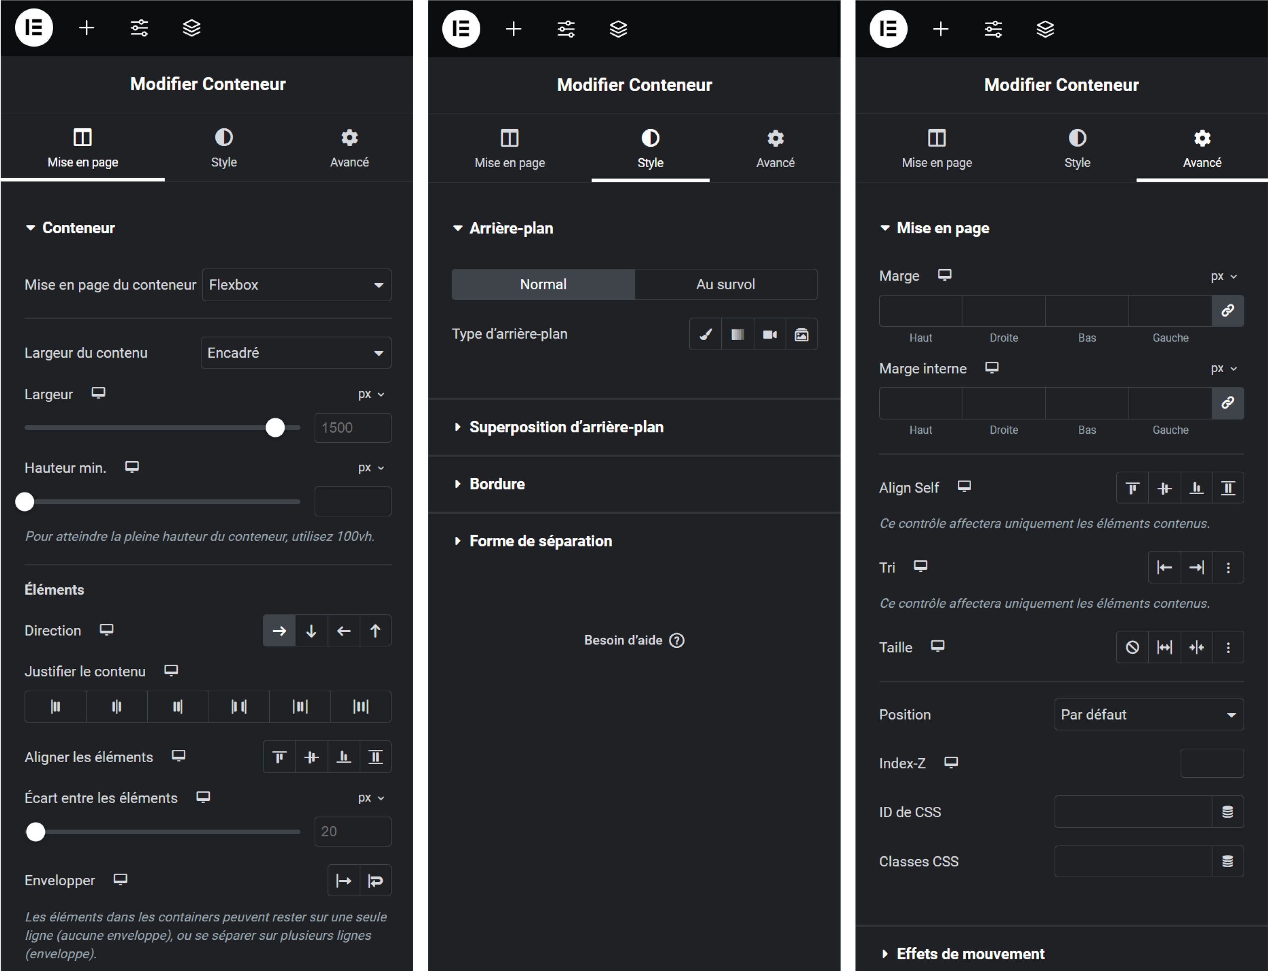Viewport: 1268px width, 971px height.
Task: Stretch elements in Aligner les éléments
Action: [375, 757]
